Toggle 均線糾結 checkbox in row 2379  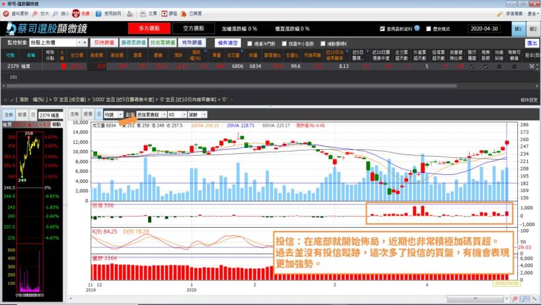pos(499,67)
